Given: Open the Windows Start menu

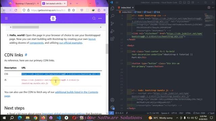Looking at the screenshot, I should coord(4,118).
